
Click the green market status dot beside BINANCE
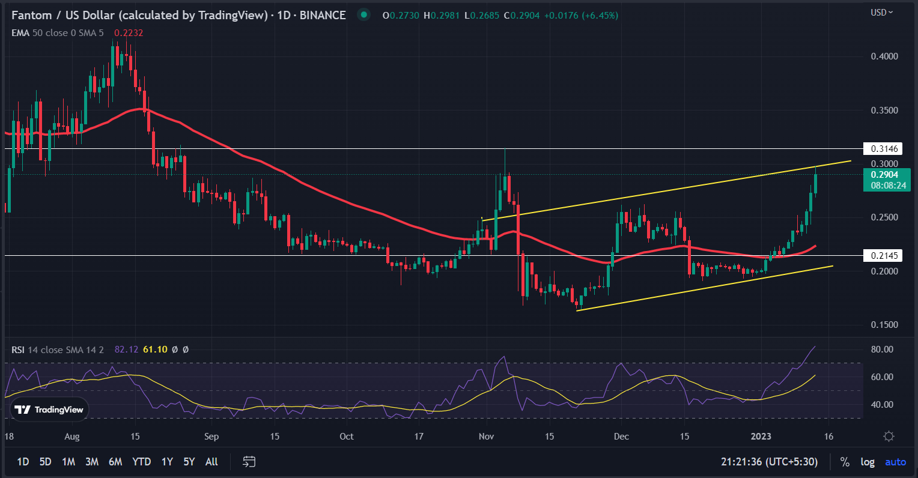tap(363, 15)
